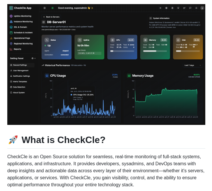The width and height of the screenshot is (212, 191).
Task: Click the green grid icon in header
Action: click(x=52, y=8)
